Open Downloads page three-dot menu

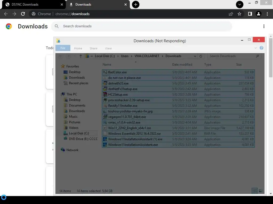[x=264, y=26]
